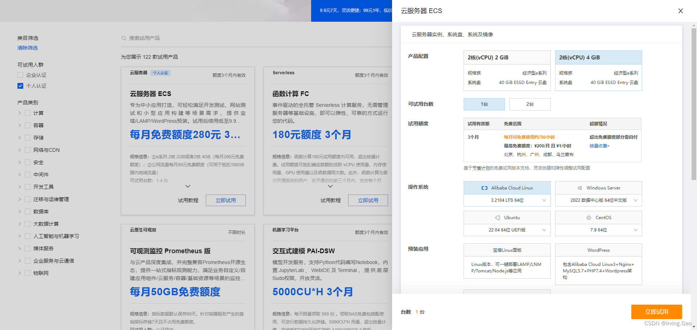Image resolution: width=697 pixels, height=330 pixels.
Task: Click the Alibaba Cloud Linux logo icon
Action: coord(484,188)
